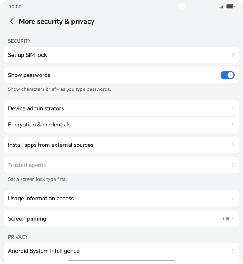Open Device administrators settings
The height and width of the screenshot is (264, 243).
tap(36, 108)
